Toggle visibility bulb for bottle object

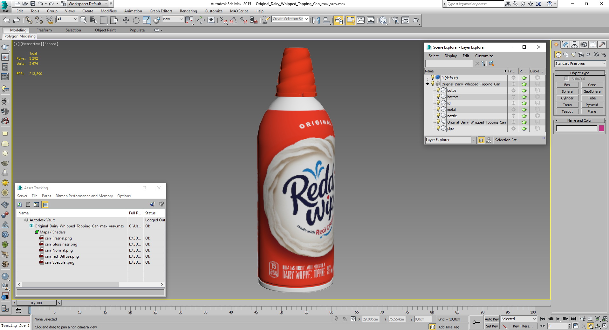(438, 90)
